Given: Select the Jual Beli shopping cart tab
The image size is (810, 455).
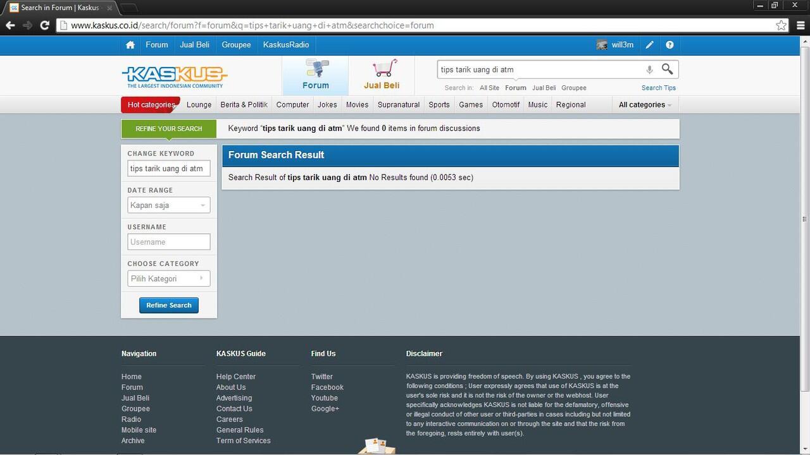Looking at the screenshot, I should point(382,76).
